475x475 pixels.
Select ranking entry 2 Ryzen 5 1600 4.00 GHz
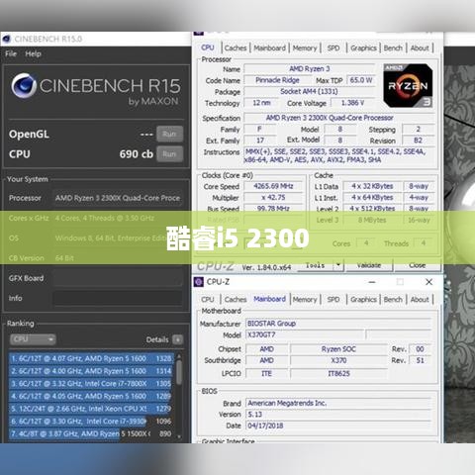91,371
